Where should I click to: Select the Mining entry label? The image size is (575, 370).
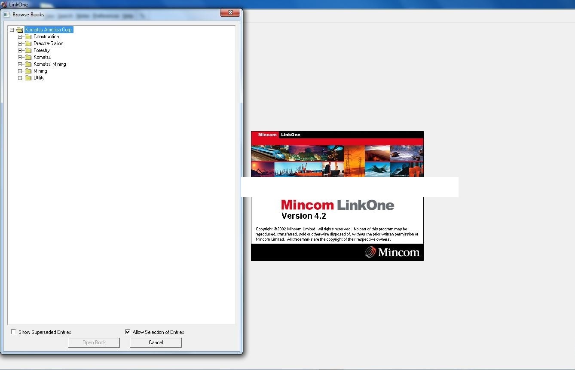pos(40,71)
